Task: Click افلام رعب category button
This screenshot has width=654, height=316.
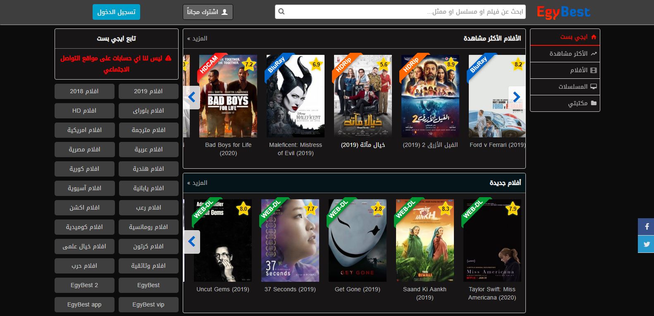Action: 148,208
